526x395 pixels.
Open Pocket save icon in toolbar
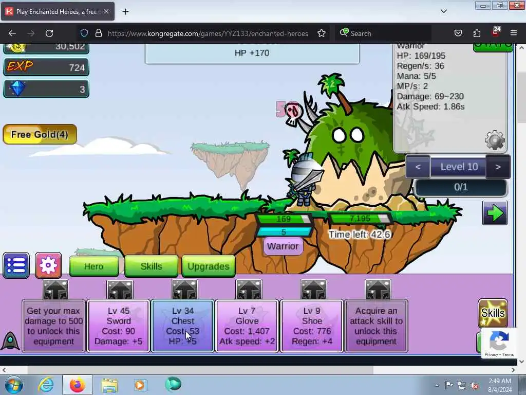click(x=458, y=33)
